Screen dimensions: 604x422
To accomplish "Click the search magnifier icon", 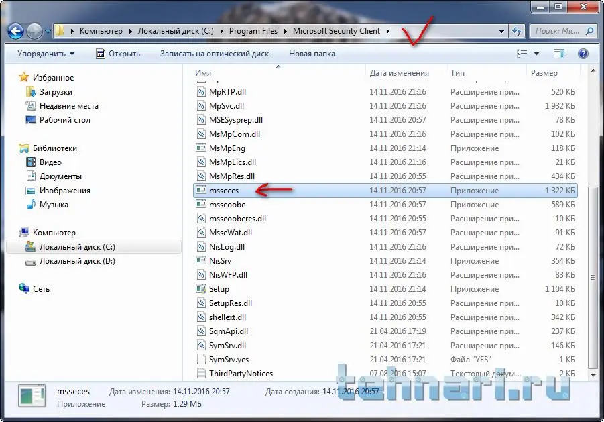I will pos(589,31).
